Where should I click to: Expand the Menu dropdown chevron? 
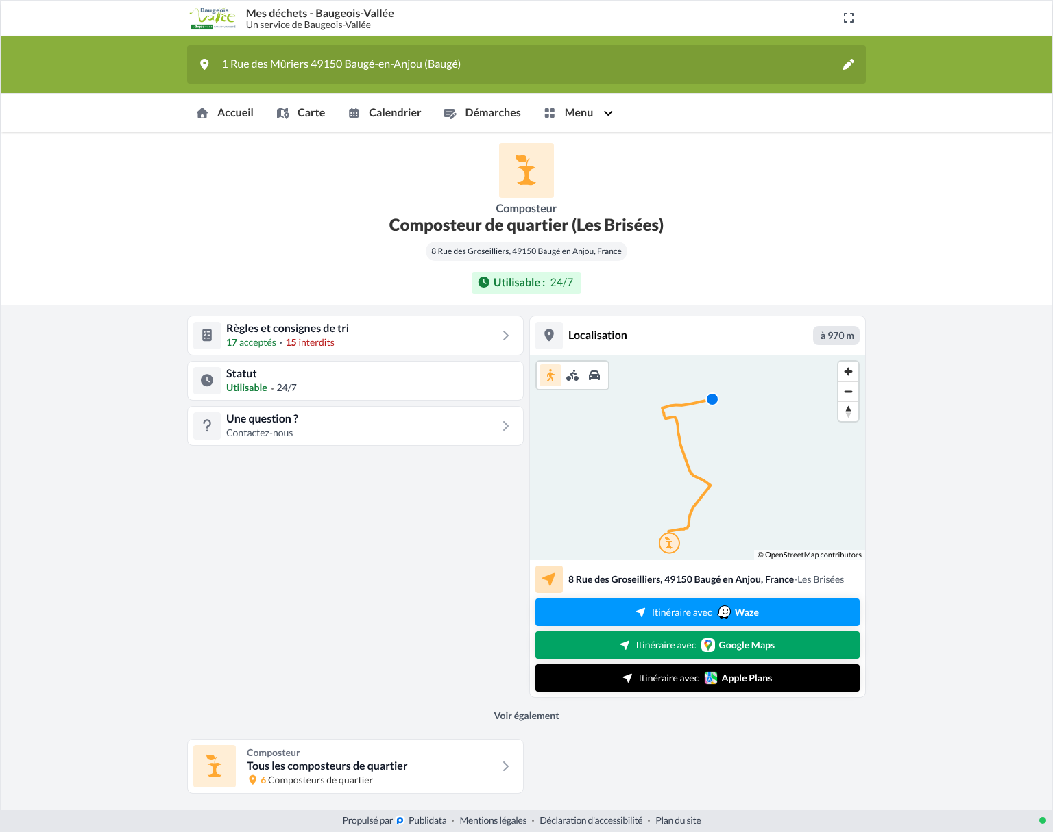pyautogui.click(x=608, y=113)
